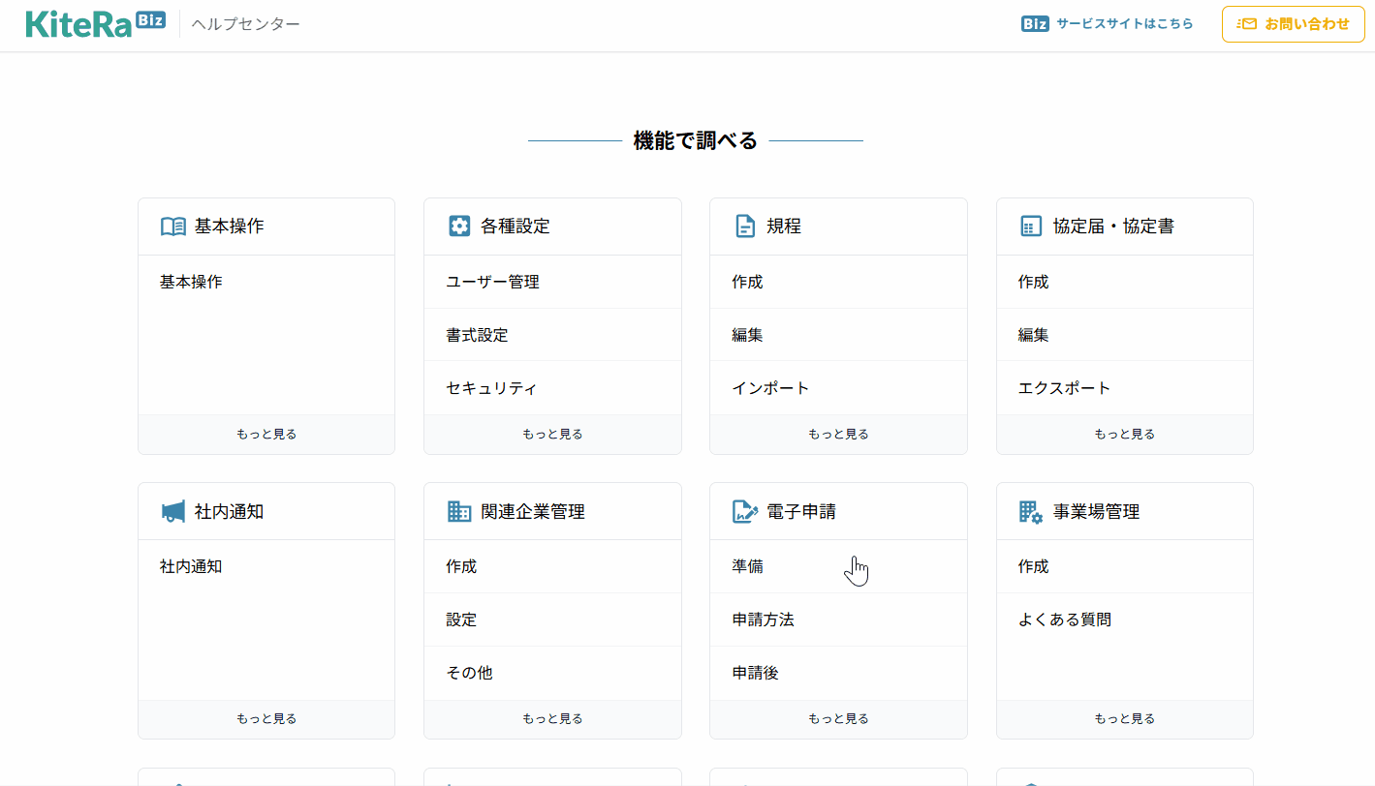The height and width of the screenshot is (786, 1375).
Task: Click the building-gear icon beside 事業場管理
Action: click(x=1031, y=511)
